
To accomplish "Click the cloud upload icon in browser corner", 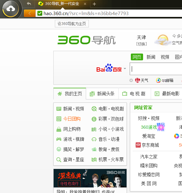I will click(x=11, y=9).
